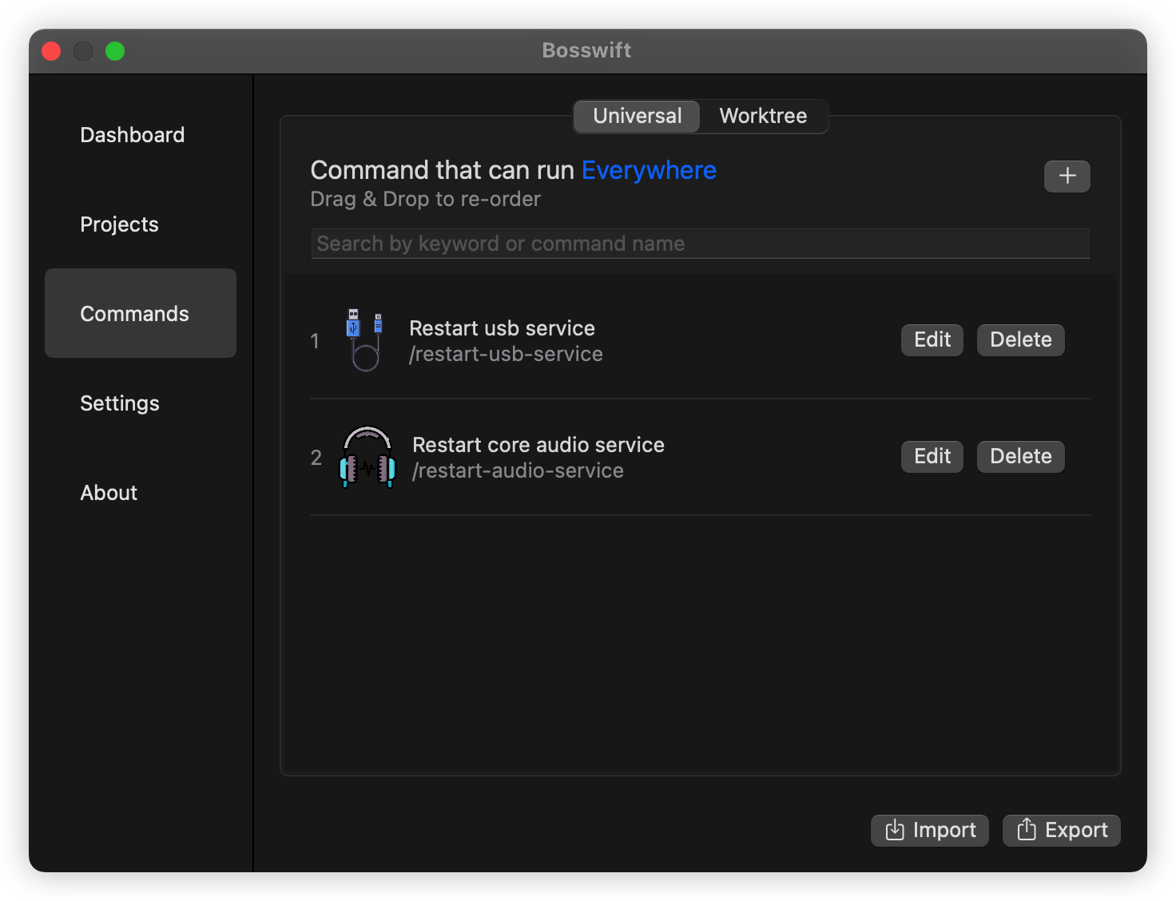
Task: Delete the Restart usb service command
Action: (x=1020, y=340)
